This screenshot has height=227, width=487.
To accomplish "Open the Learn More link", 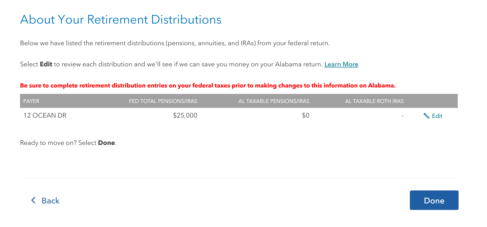I will coord(341,64).
